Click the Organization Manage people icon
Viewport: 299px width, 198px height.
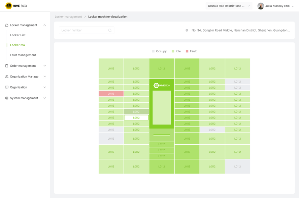coord(7,77)
